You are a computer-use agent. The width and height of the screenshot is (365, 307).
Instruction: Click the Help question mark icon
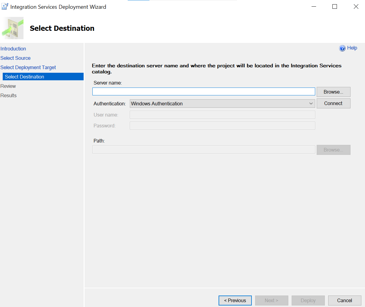(x=342, y=48)
